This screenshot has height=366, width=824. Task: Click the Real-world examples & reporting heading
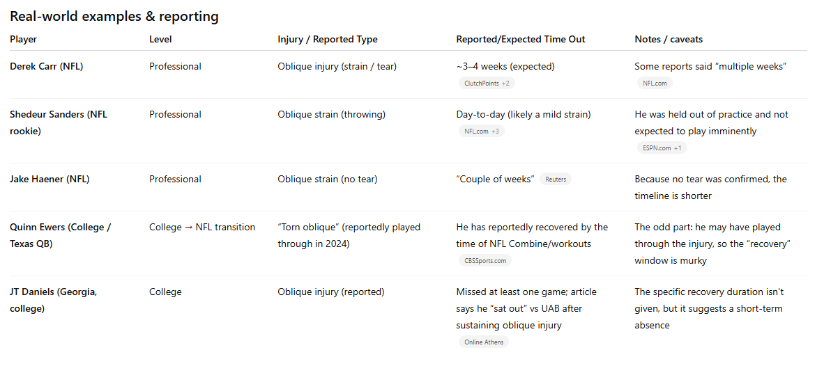[114, 16]
